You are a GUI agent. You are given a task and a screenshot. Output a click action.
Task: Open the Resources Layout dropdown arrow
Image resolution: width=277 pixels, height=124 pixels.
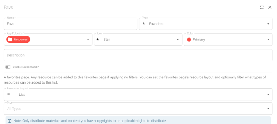click(268, 95)
